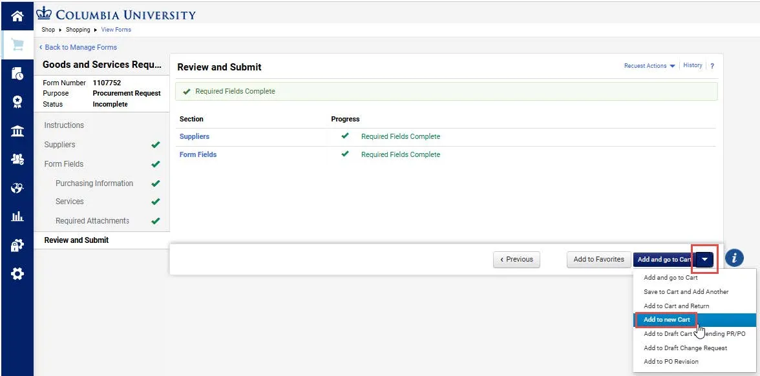Choose Add to Cart and Return
Viewport: 760px width, 376px height.
tap(676, 306)
